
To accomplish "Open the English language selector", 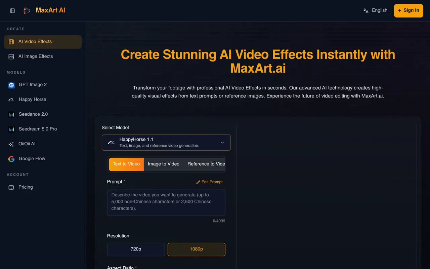I will pyautogui.click(x=375, y=10).
